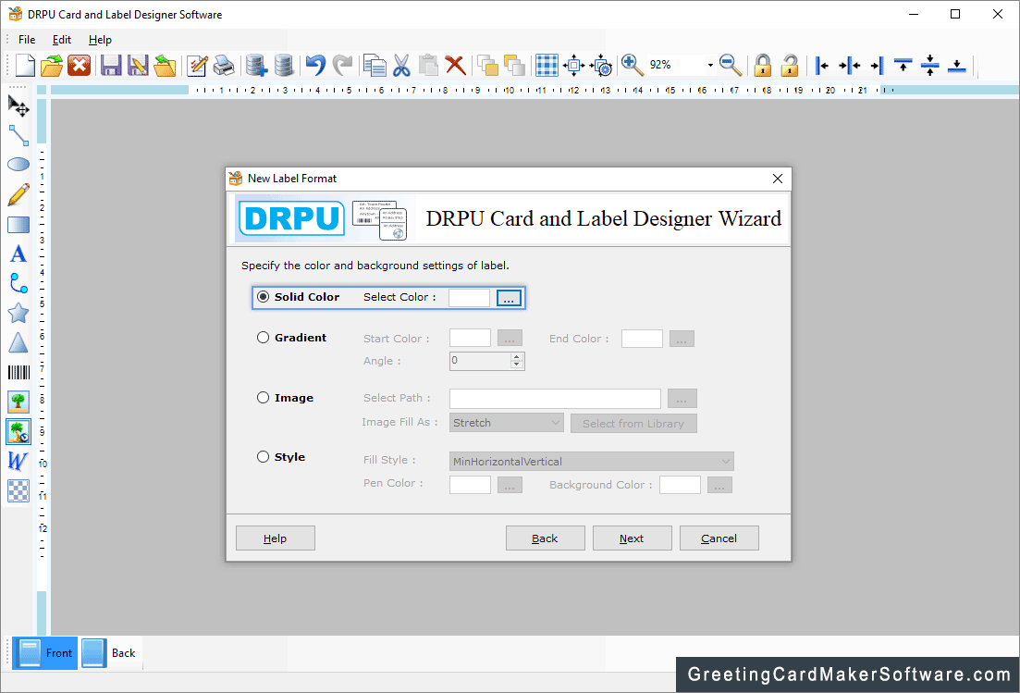Choose the Image background radio option

point(263,397)
